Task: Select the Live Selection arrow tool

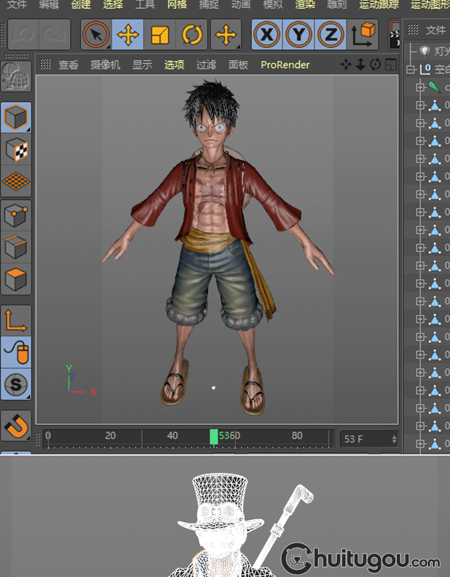Action: (x=95, y=35)
